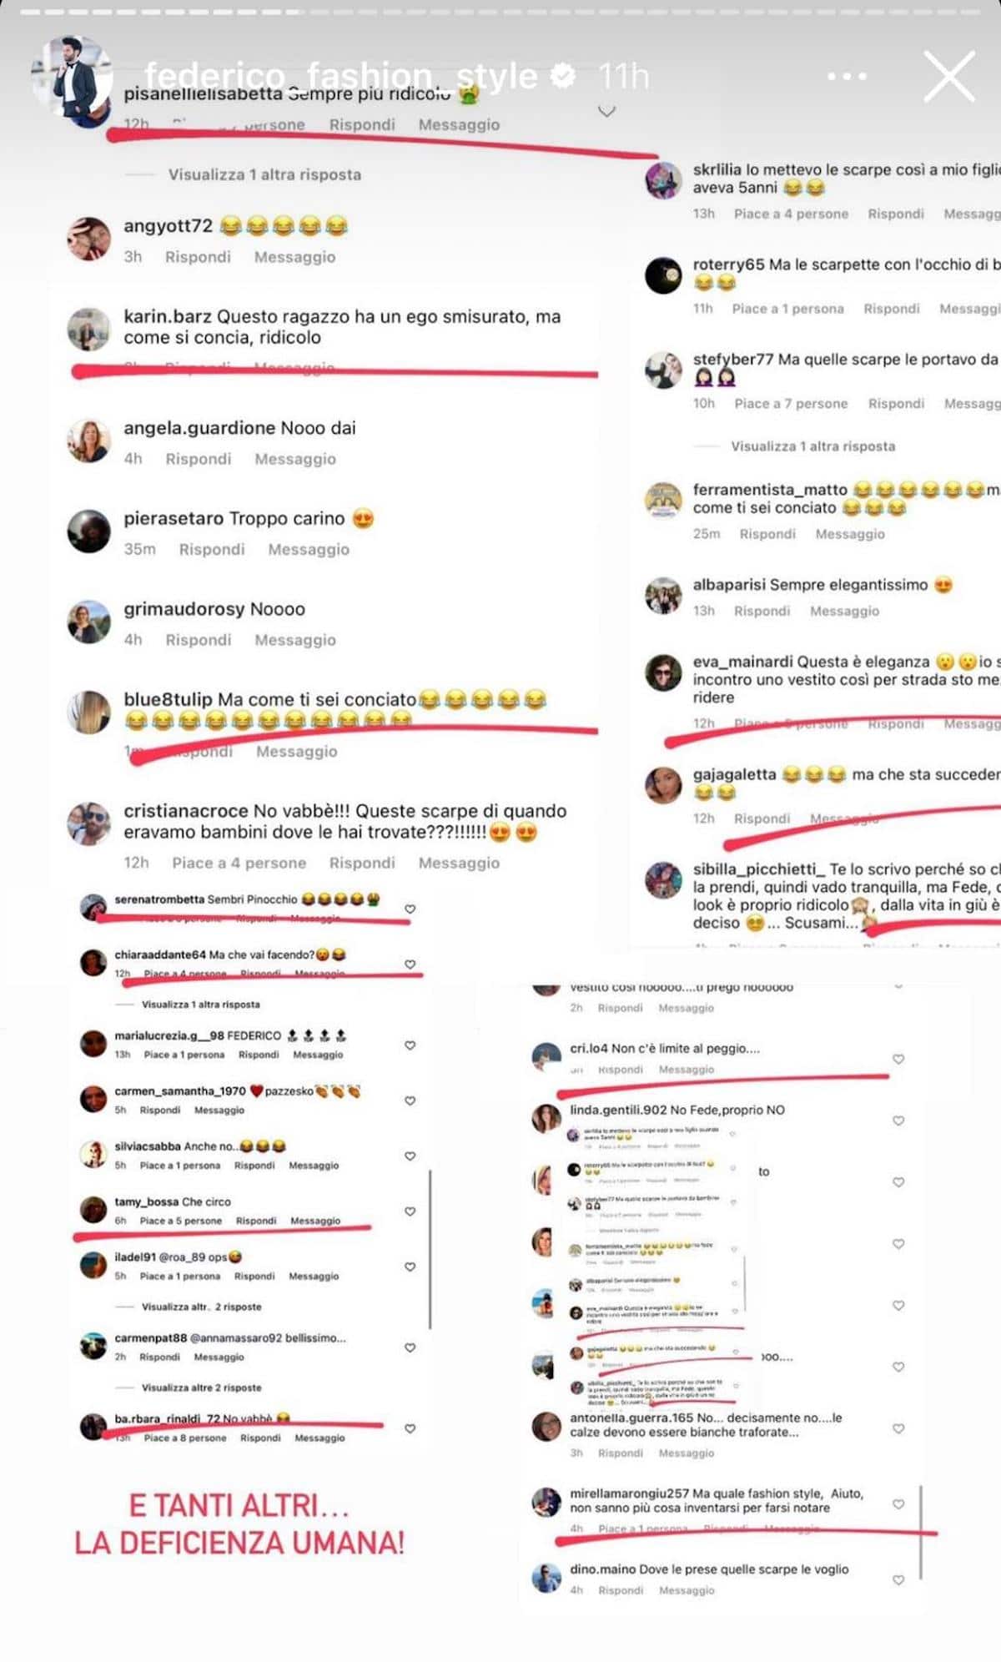Screen dimensions: 1001x1662
Task: Open federico_fashion_style profile picture
Action: (x=71, y=81)
